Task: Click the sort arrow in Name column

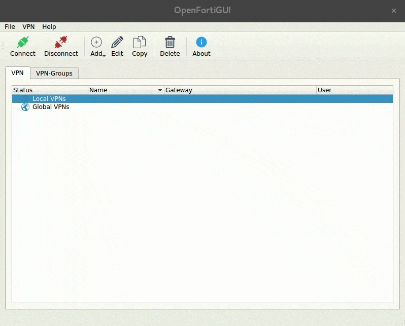Action: (x=160, y=90)
